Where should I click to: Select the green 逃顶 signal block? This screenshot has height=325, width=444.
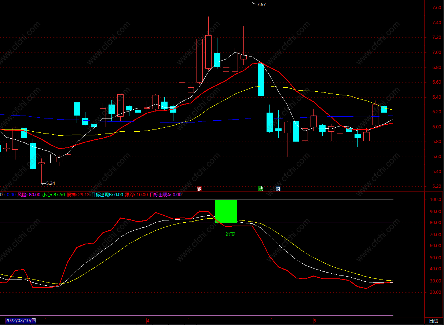(226, 211)
